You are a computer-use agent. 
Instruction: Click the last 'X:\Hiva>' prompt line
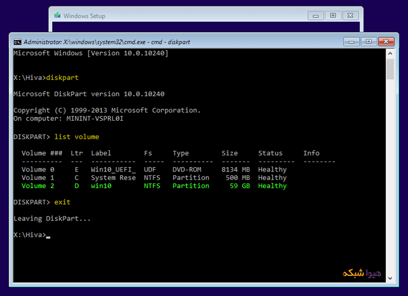[x=30, y=235]
